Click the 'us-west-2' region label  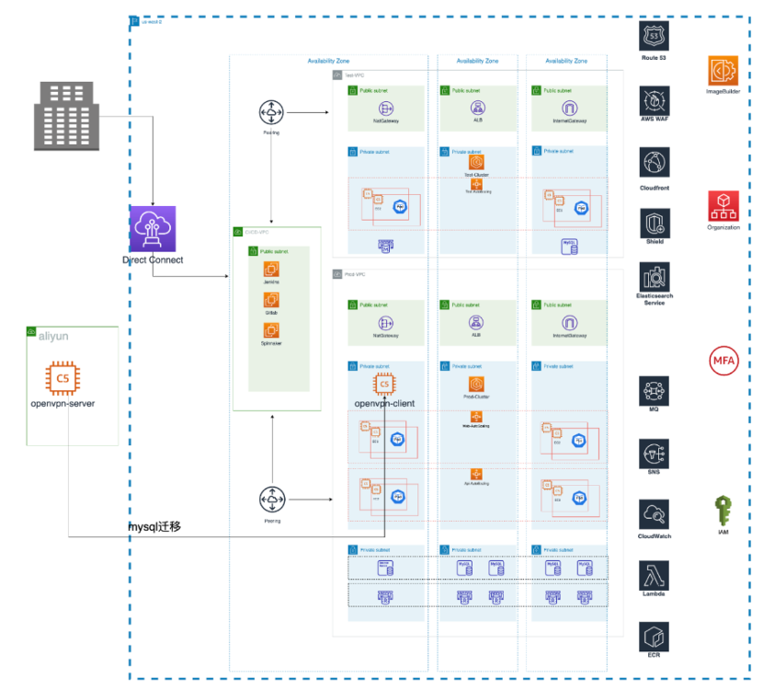[x=152, y=22]
